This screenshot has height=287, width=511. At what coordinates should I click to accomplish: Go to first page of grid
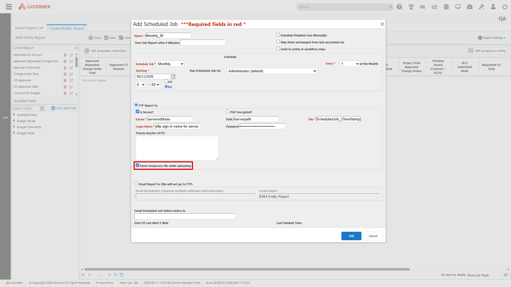coord(83,275)
